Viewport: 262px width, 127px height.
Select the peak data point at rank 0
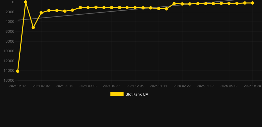click(x=26, y=2)
